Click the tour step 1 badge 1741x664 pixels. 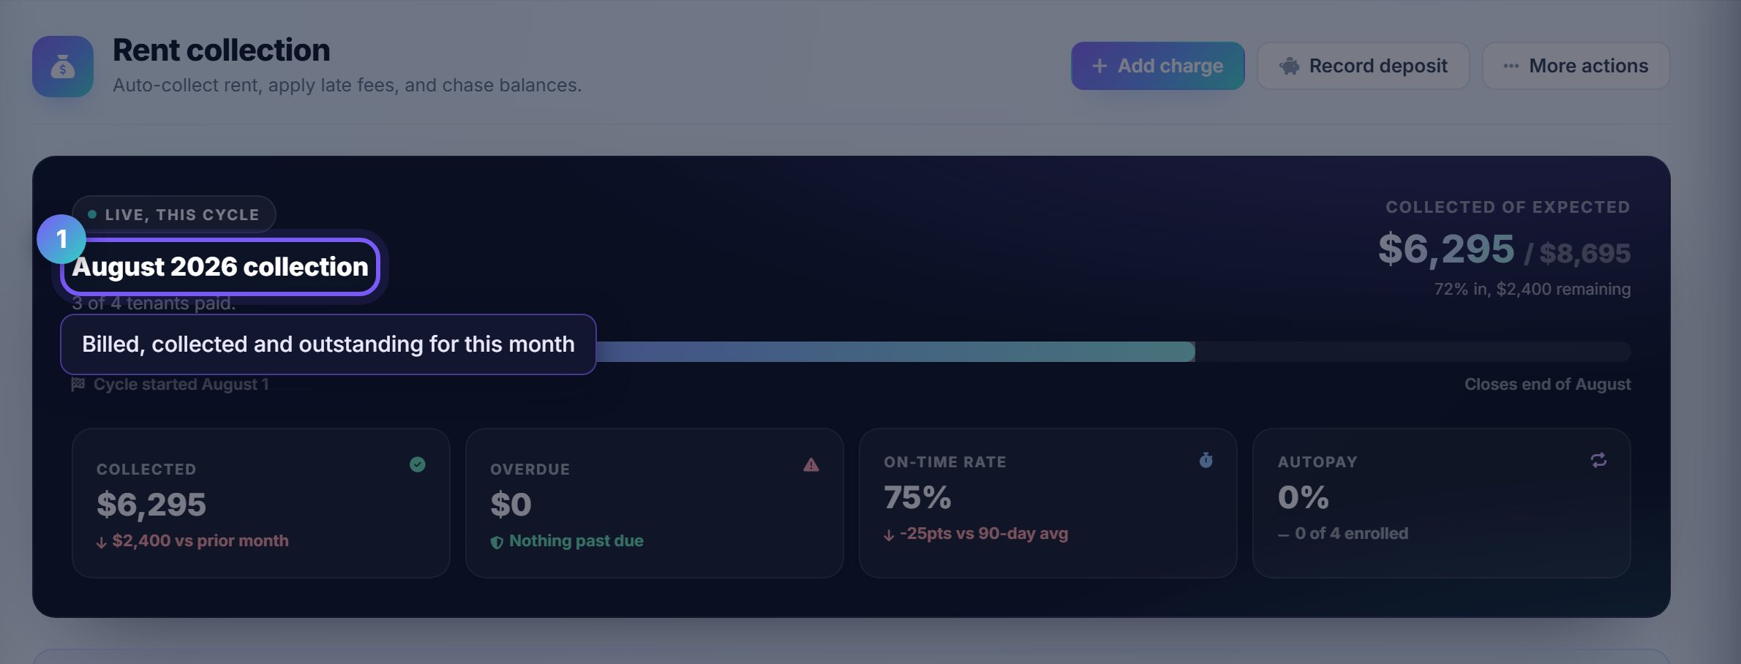point(61,239)
